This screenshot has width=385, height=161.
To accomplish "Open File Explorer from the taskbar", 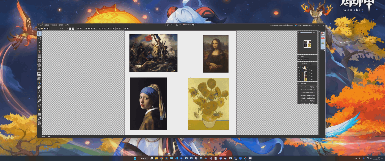I will [157, 159].
